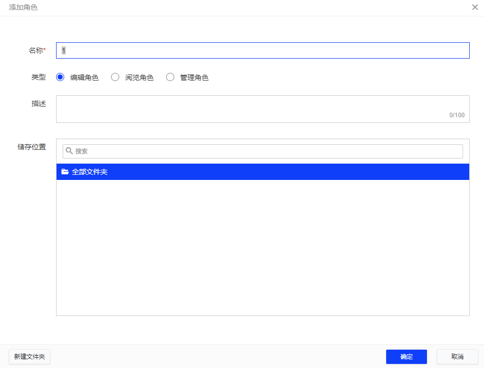The width and height of the screenshot is (484, 368).
Task: Cancel the dialog using 取消
Action: pyautogui.click(x=457, y=357)
